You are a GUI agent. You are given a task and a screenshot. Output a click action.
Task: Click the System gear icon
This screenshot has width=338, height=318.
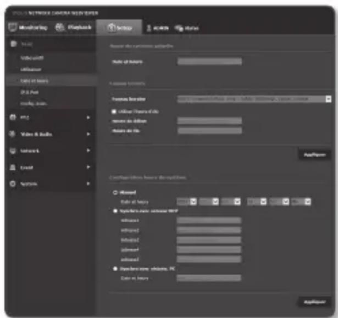point(13,183)
